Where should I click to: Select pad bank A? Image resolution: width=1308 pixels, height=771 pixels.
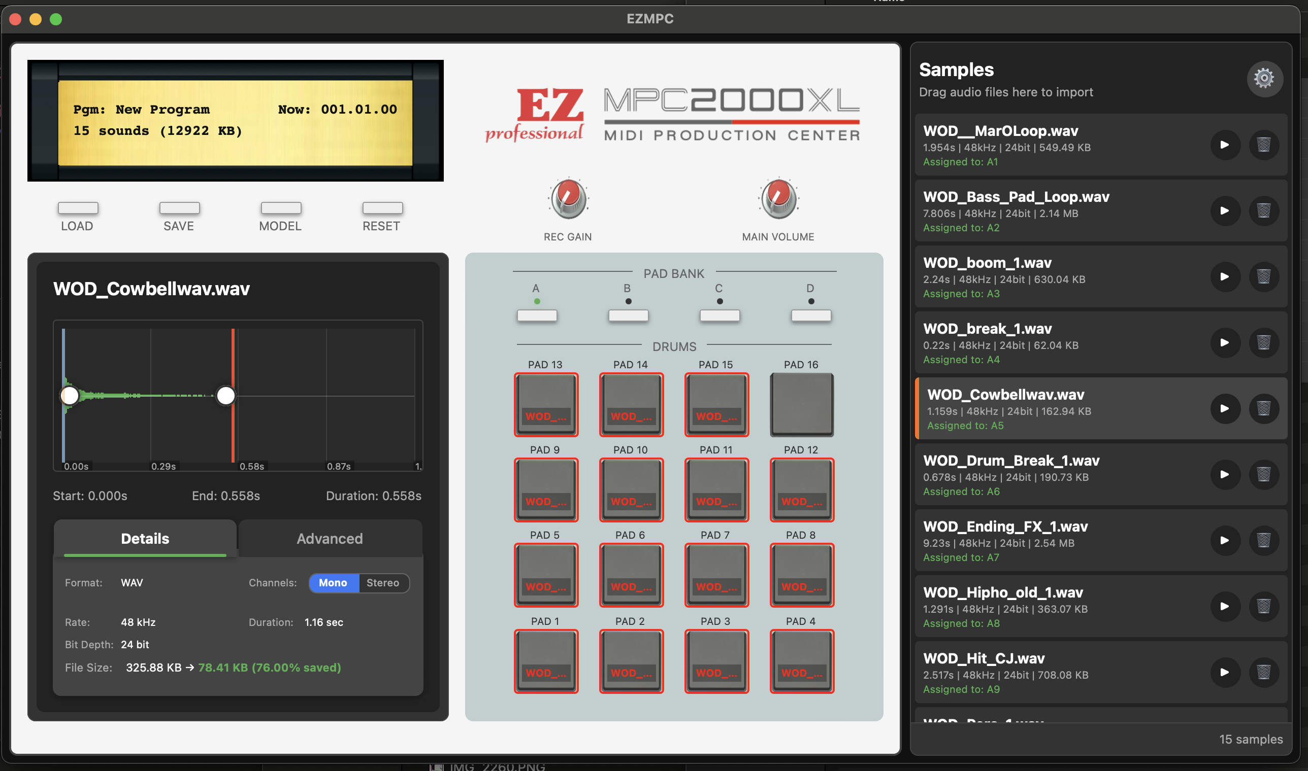[x=537, y=316]
